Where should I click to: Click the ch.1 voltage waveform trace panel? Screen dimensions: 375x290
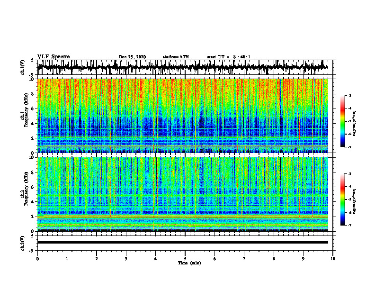click(x=185, y=67)
